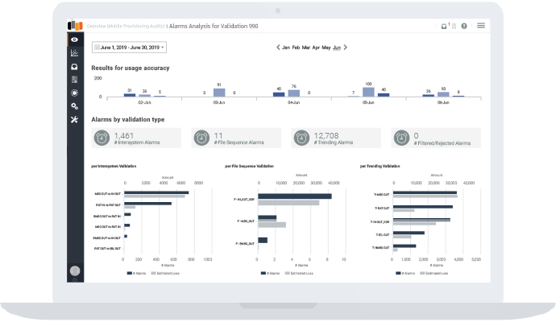Click the alarm clock icon for Filtered/Rejected Alarms
Screen dimensions: 556x322
click(402, 138)
